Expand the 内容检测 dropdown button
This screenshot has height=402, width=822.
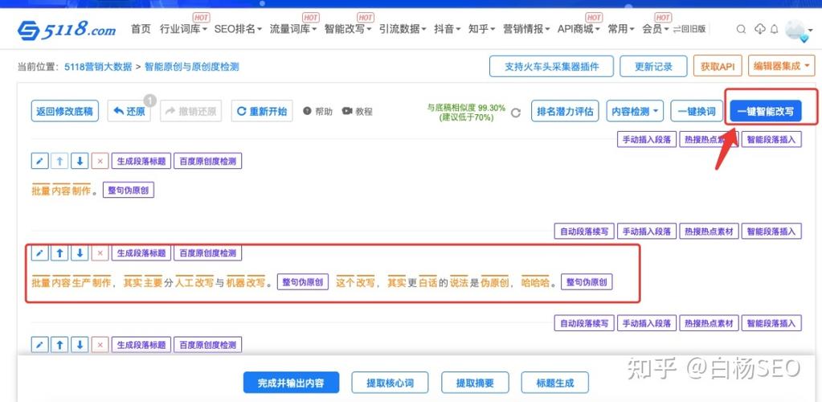(635, 111)
